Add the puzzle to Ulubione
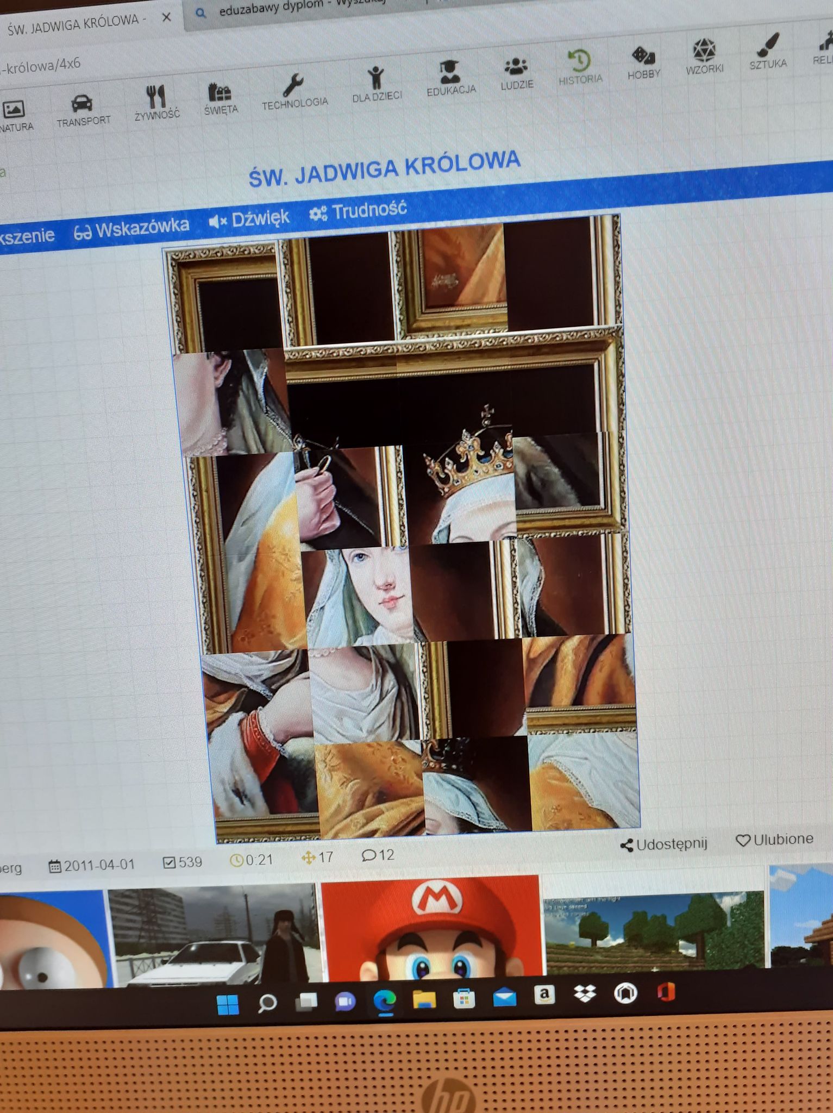 click(x=774, y=840)
